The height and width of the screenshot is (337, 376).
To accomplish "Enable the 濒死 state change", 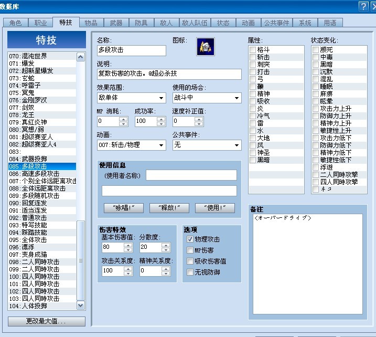I will coord(316,50).
